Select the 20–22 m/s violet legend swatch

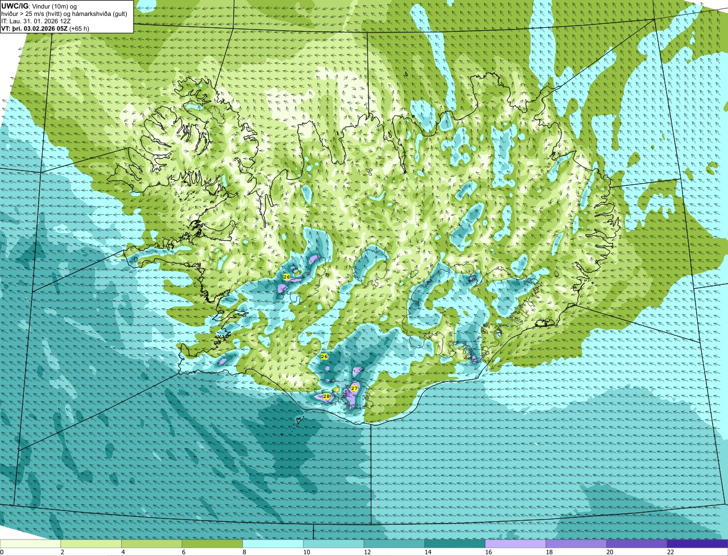[x=637, y=543]
